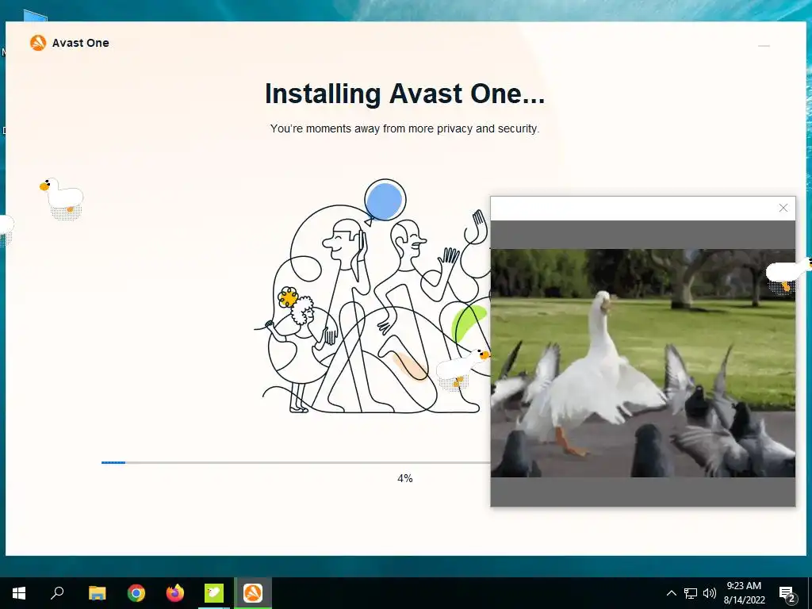The image size is (812, 609).
Task: Click the privacy and security subtitle text
Action: pyautogui.click(x=404, y=128)
